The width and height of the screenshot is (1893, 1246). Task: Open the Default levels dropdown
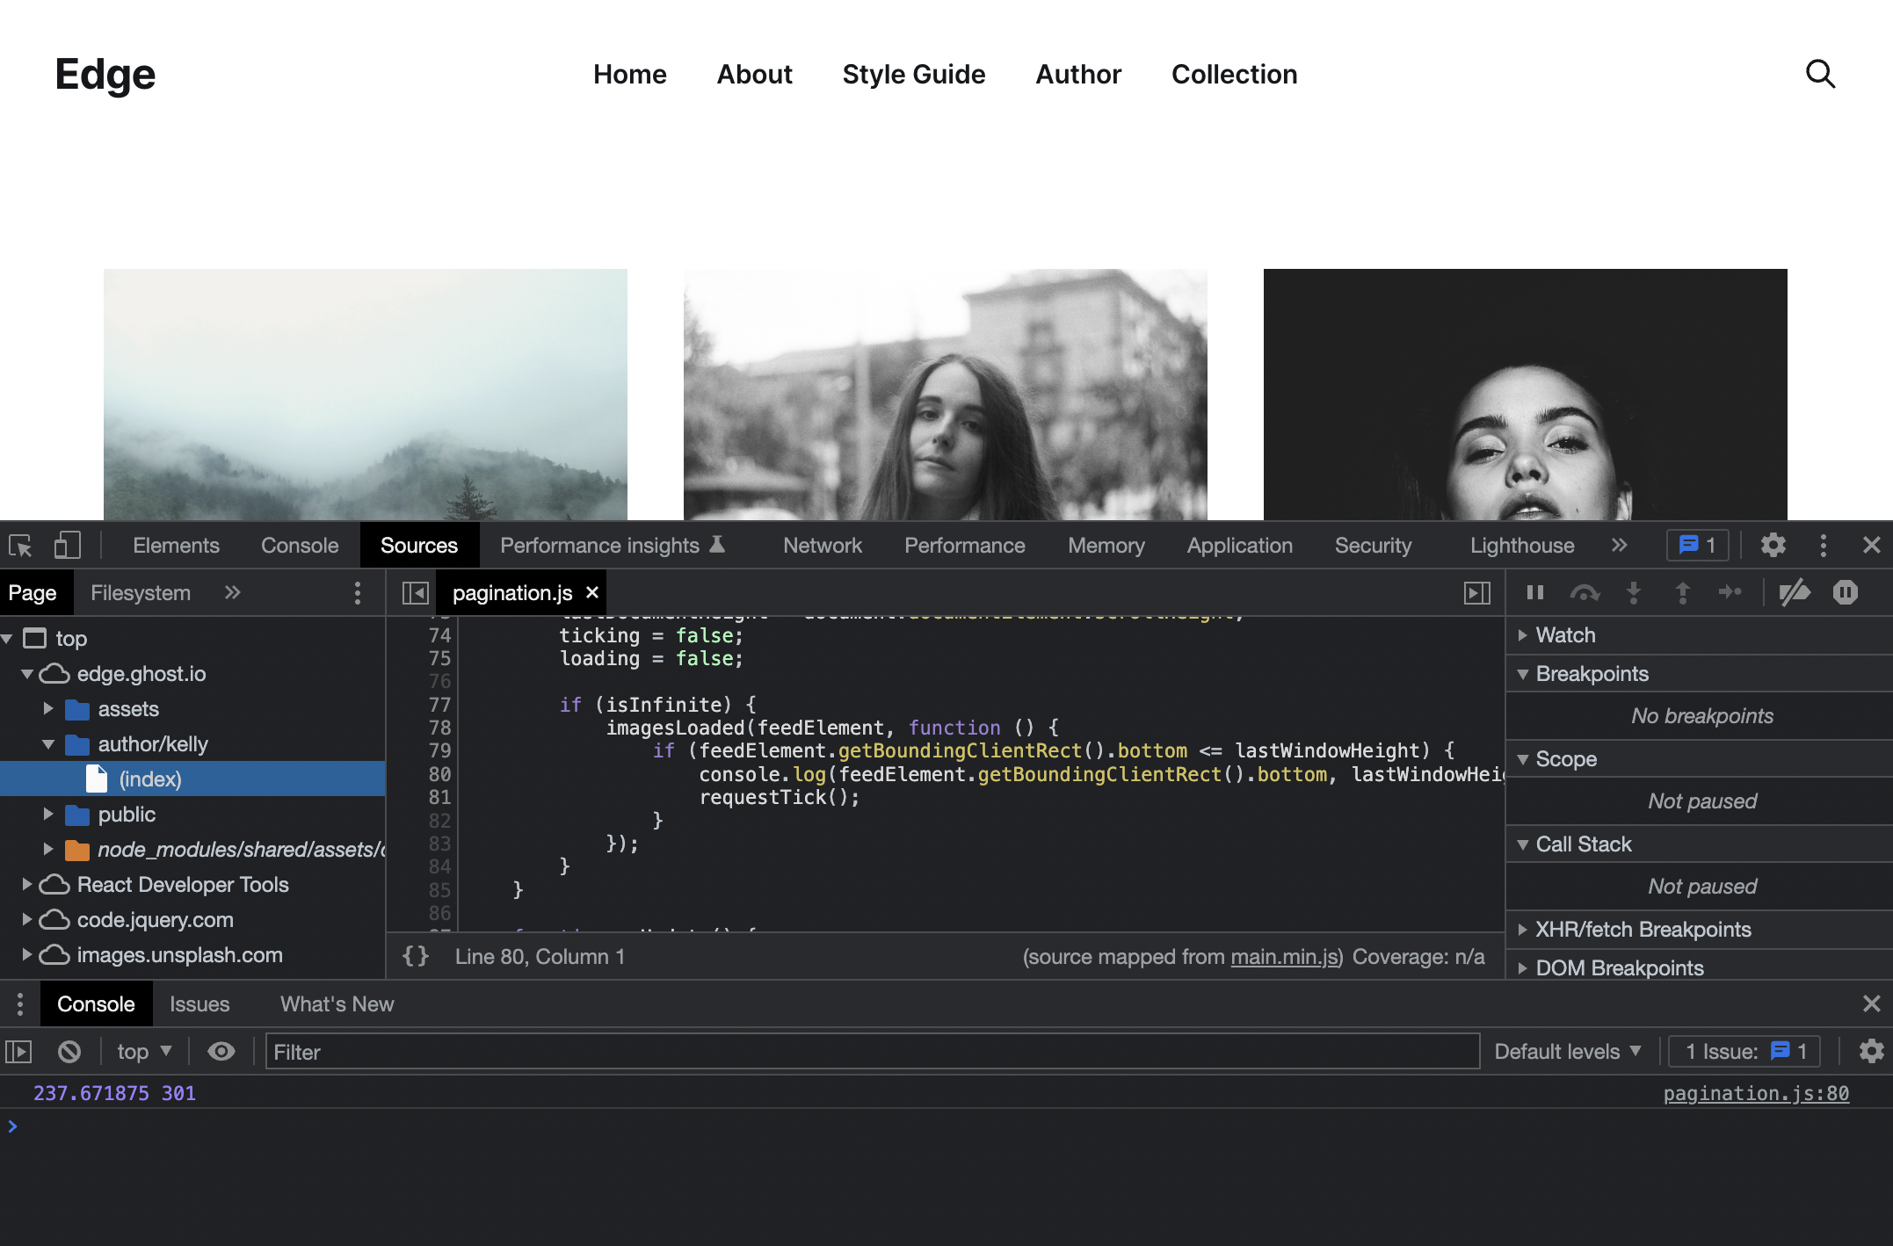(x=1570, y=1051)
